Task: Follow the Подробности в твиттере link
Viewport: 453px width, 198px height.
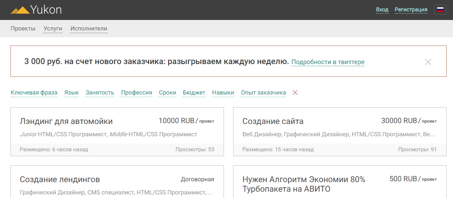Action: click(x=328, y=62)
